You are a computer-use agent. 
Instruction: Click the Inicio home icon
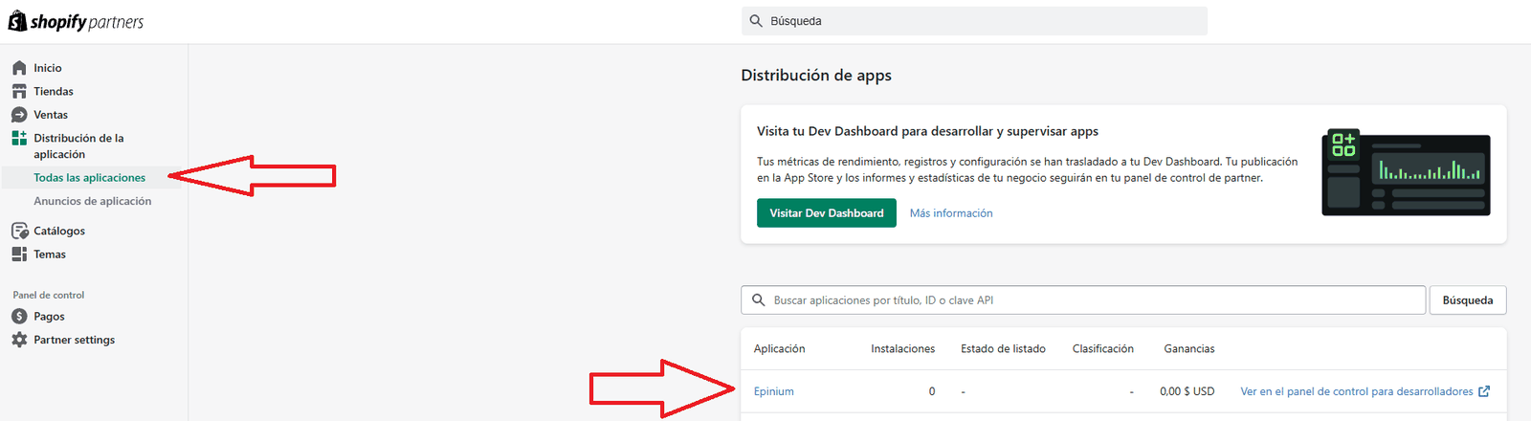click(x=19, y=68)
